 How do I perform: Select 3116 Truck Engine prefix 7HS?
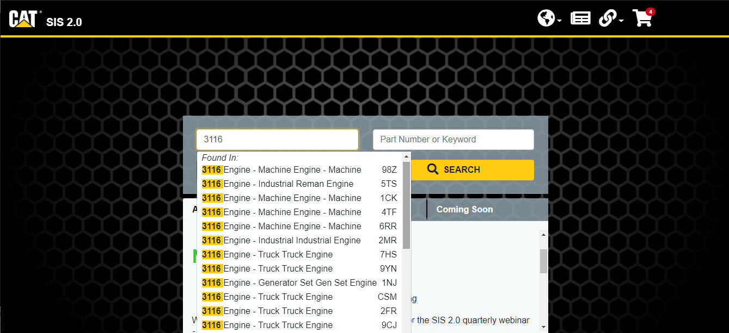tap(299, 255)
